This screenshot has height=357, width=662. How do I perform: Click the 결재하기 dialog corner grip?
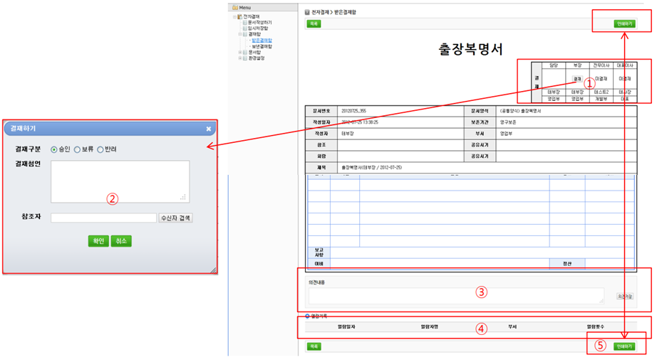214,270
